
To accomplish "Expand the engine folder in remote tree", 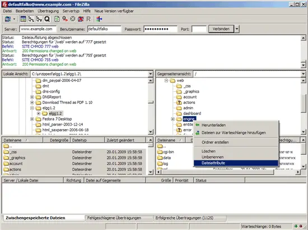I will click(173, 119).
